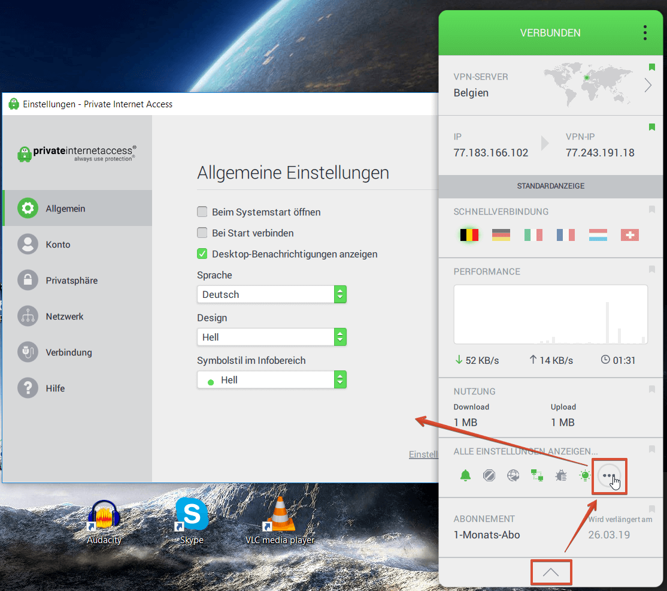Toggle the port forwarding globe icon
667x591 pixels.
tap(514, 475)
